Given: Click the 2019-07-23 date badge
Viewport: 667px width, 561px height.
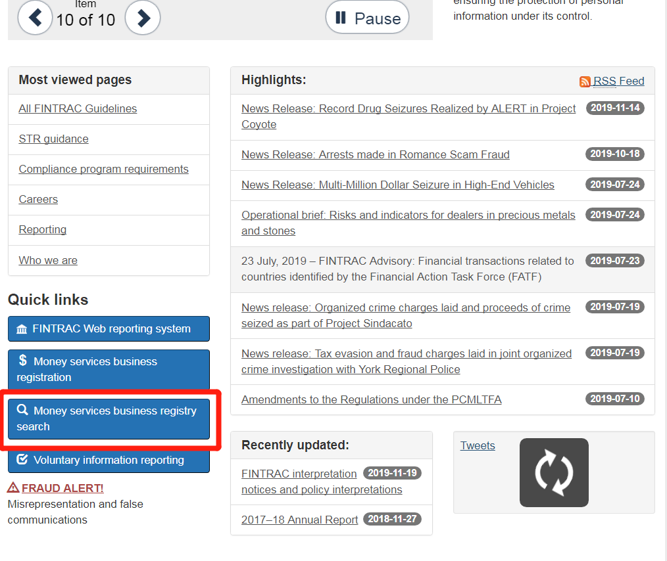Looking at the screenshot, I should (x=615, y=261).
